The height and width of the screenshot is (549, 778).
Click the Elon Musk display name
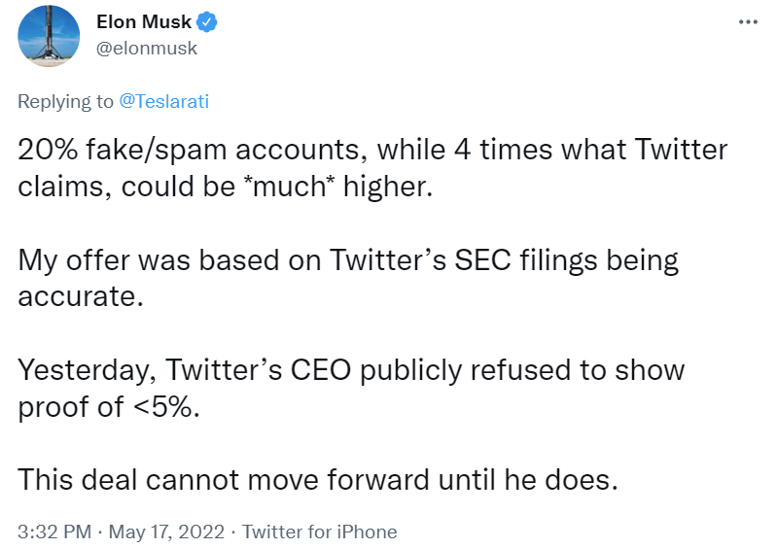coord(144,21)
